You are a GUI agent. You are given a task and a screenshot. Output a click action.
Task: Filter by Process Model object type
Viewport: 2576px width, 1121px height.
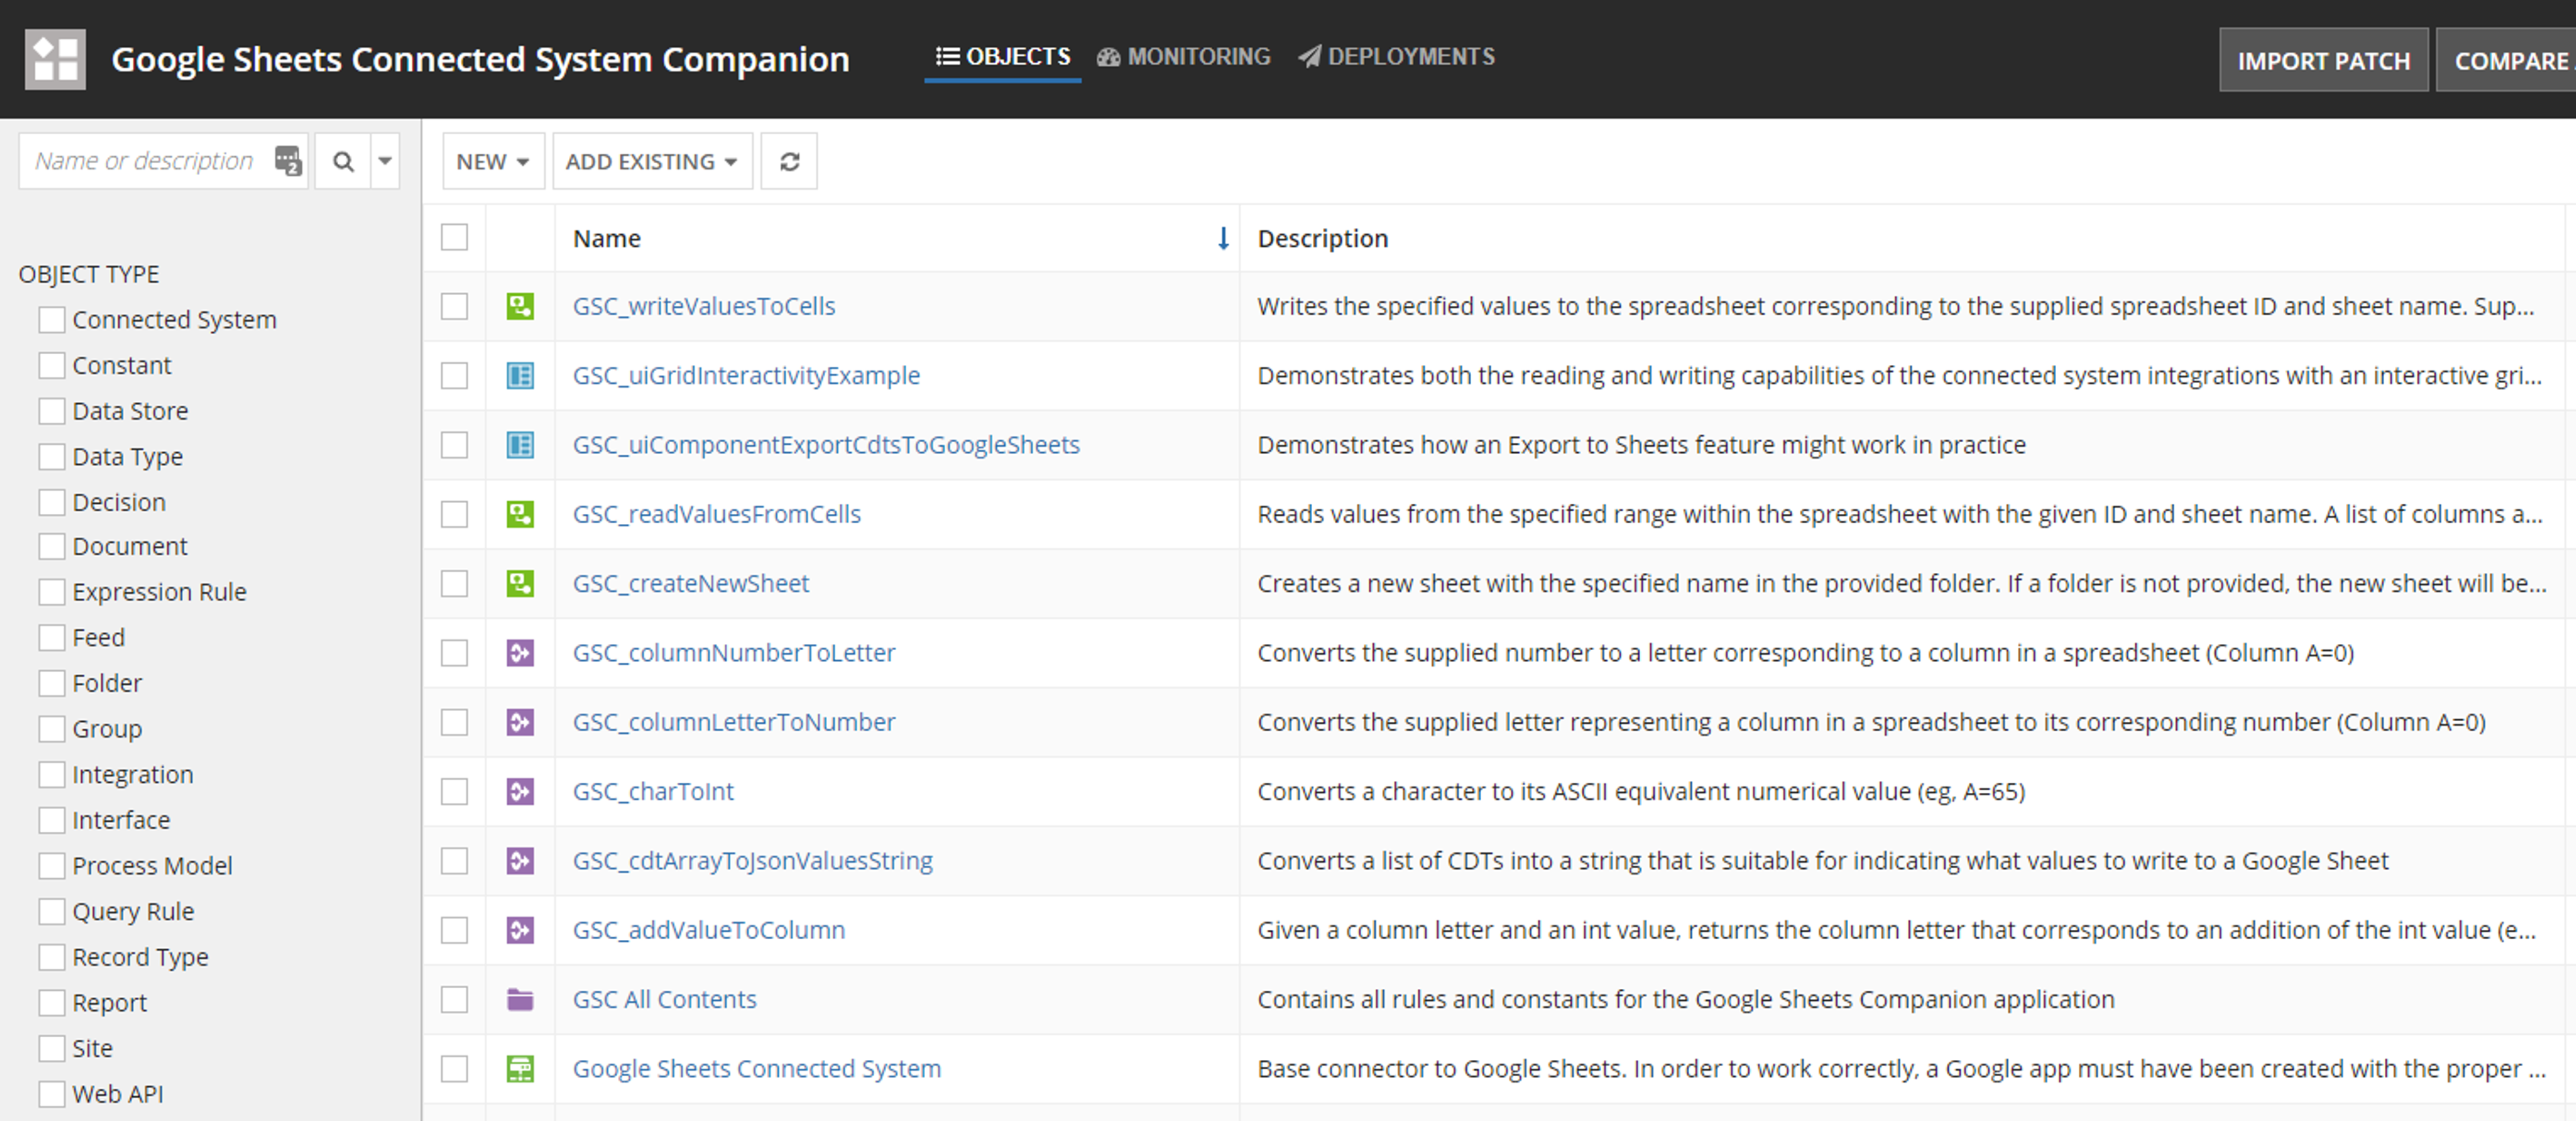tap(52, 865)
